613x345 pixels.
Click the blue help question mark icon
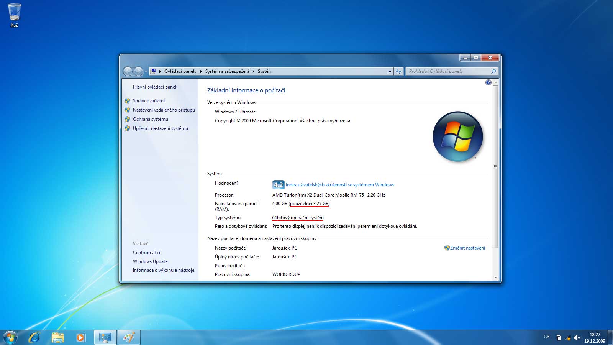[x=488, y=82]
